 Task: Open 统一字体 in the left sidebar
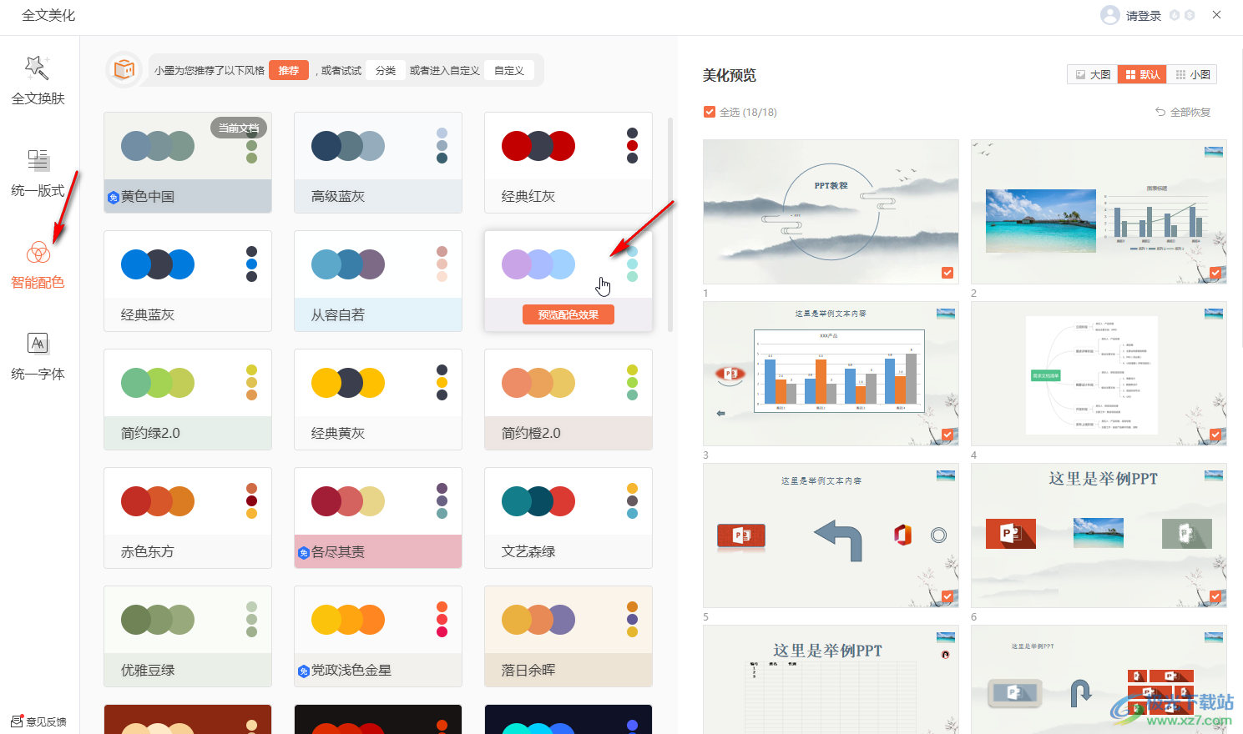tap(38, 357)
